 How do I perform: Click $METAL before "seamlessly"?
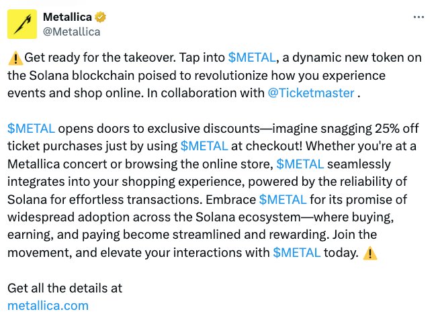click(x=300, y=163)
